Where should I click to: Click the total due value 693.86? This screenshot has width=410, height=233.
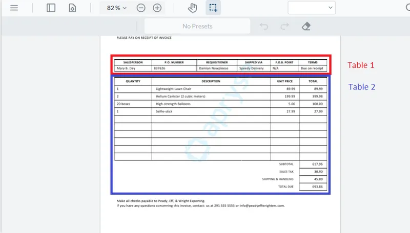coord(317,187)
